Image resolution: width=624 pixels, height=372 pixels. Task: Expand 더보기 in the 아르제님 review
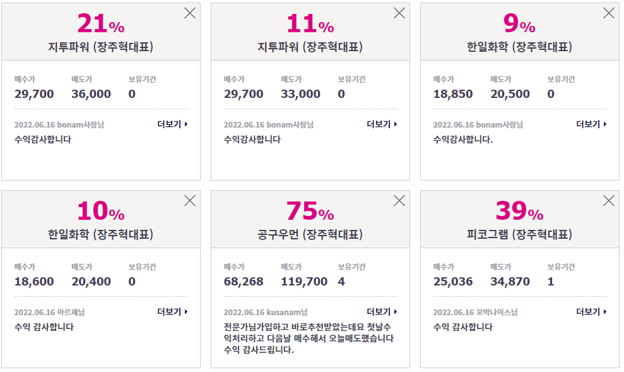pos(172,312)
